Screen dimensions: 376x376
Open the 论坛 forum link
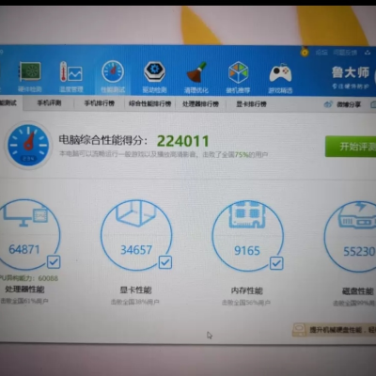[321, 53]
